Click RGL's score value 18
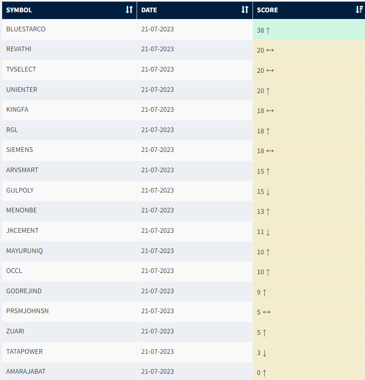Image resolution: width=365 pixels, height=380 pixels. click(261, 131)
